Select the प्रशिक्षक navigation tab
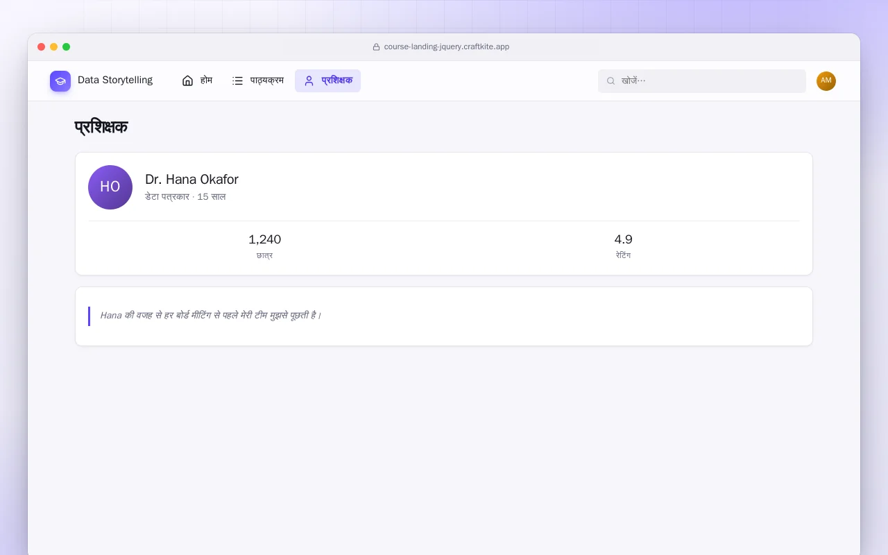Viewport: 888px width, 555px height. (327, 80)
